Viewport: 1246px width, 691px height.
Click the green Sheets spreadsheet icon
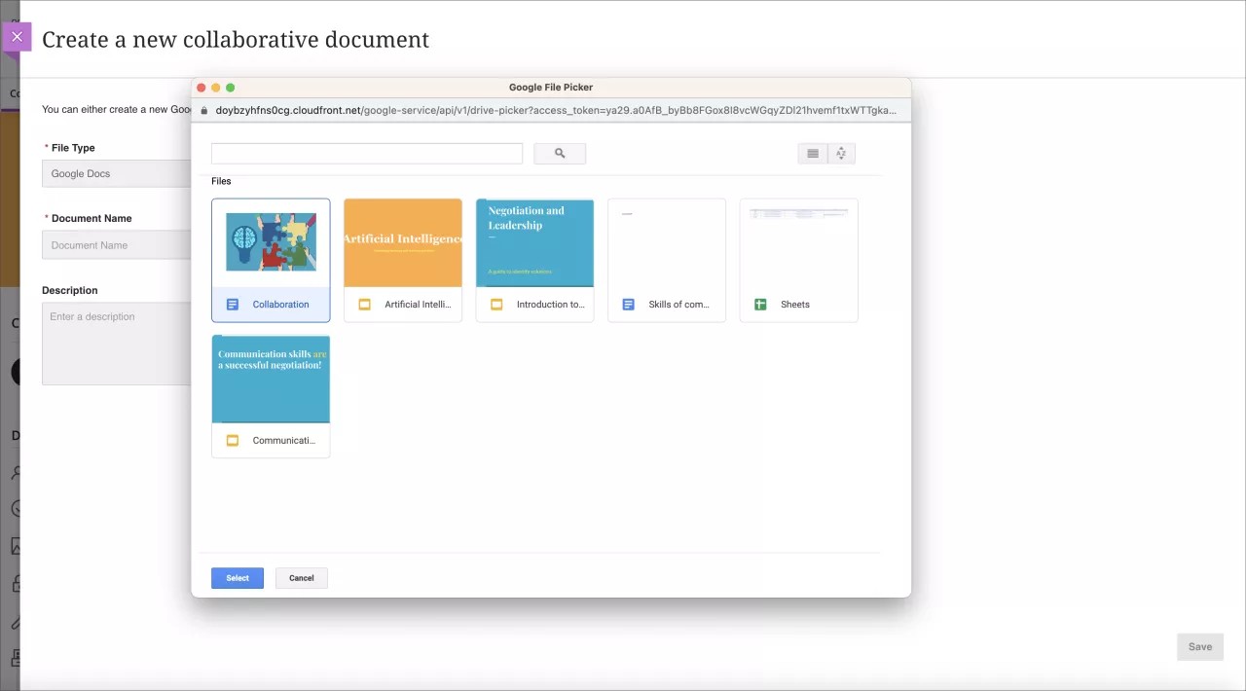pos(759,304)
